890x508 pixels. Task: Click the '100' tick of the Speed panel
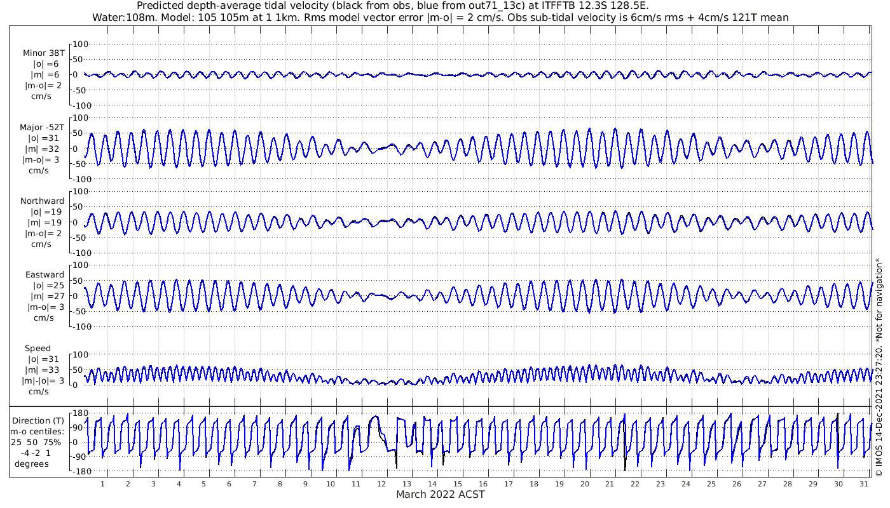[81, 354]
